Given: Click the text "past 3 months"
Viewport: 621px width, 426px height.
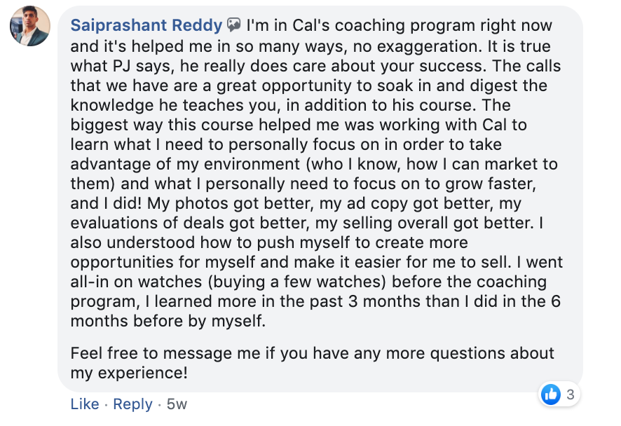Looking at the screenshot, I should [375, 302].
